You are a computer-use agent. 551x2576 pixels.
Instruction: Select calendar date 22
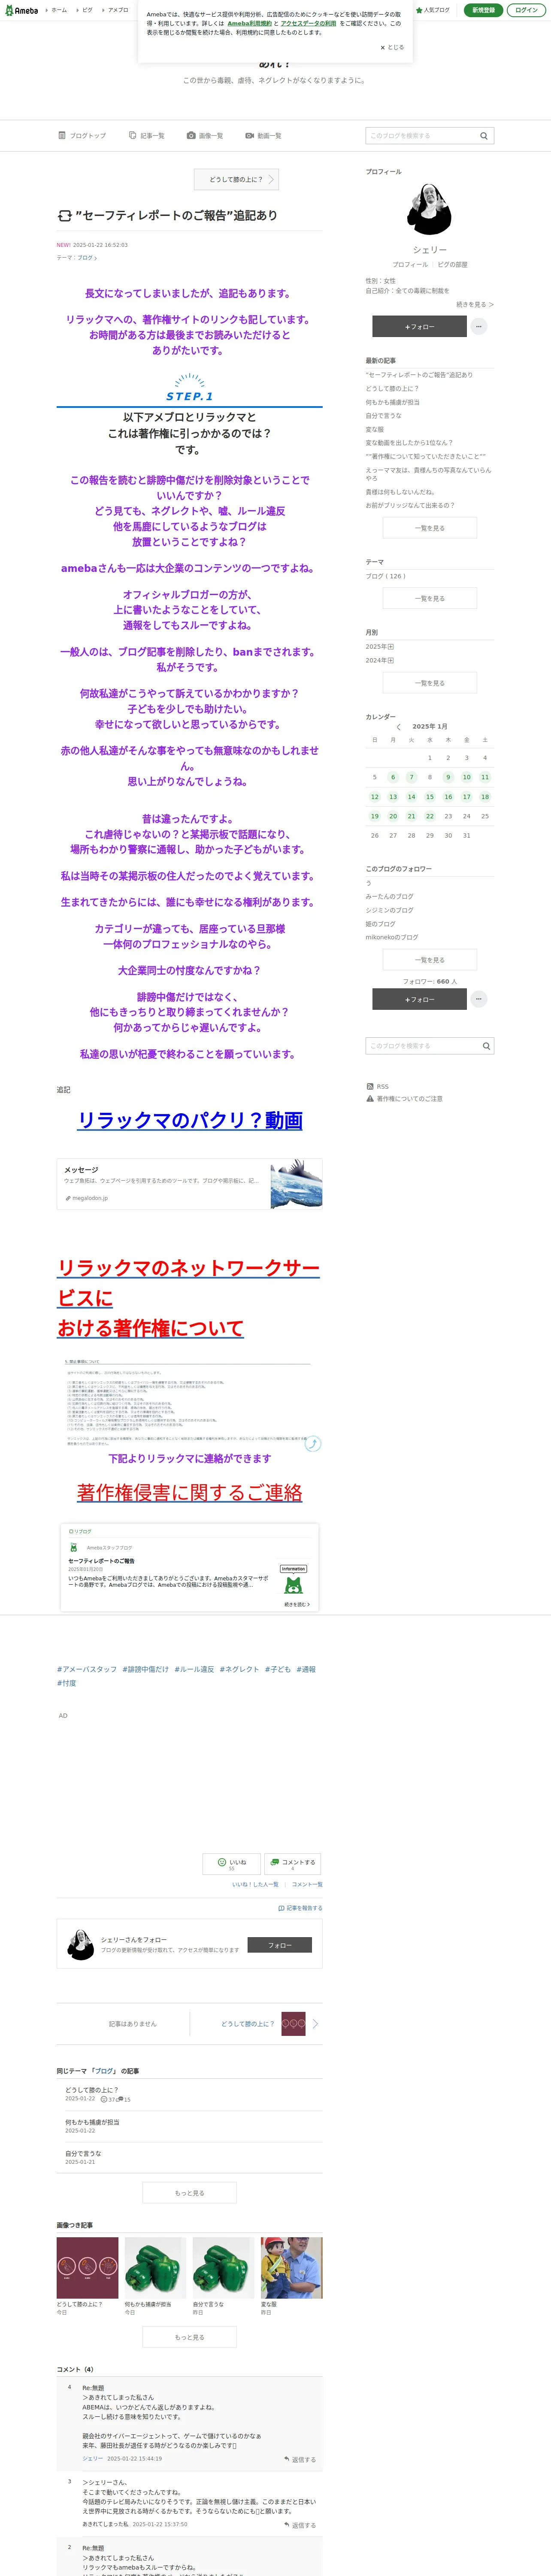point(430,816)
